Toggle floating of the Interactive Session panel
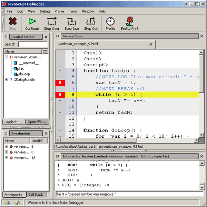 (57, 156)
